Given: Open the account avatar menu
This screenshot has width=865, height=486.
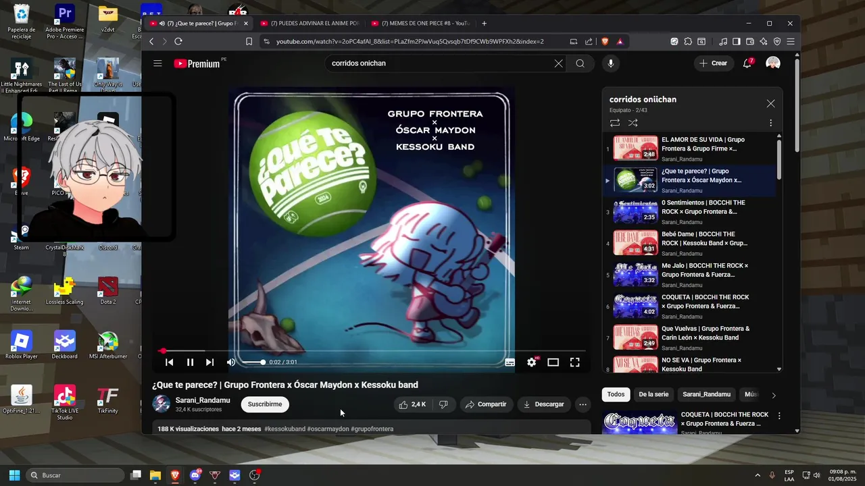Looking at the screenshot, I should (773, 63).
